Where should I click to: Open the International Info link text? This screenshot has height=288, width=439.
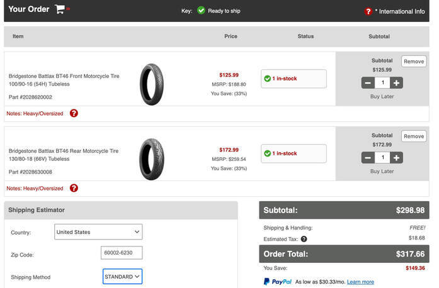pyautogui.click(x=400, y=11)
